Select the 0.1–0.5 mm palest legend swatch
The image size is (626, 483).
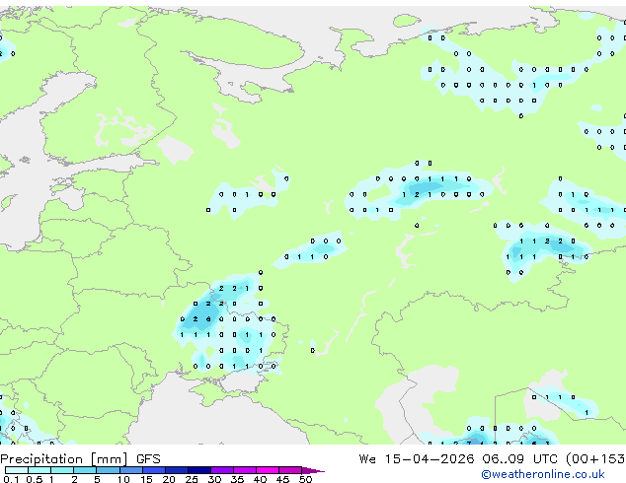[x=17, y=470]
